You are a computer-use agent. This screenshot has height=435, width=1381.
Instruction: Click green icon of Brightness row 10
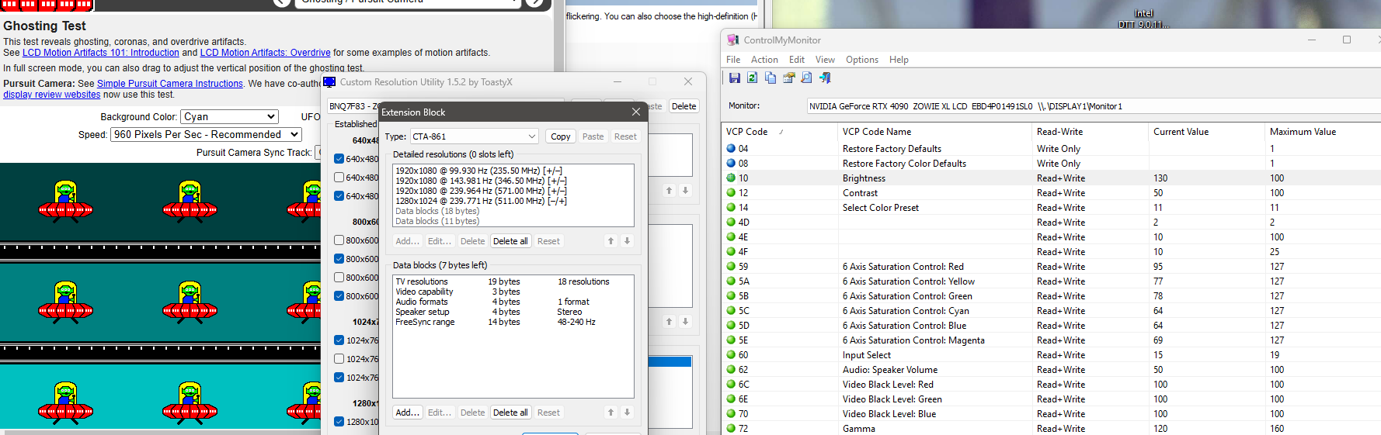[731, 178]
